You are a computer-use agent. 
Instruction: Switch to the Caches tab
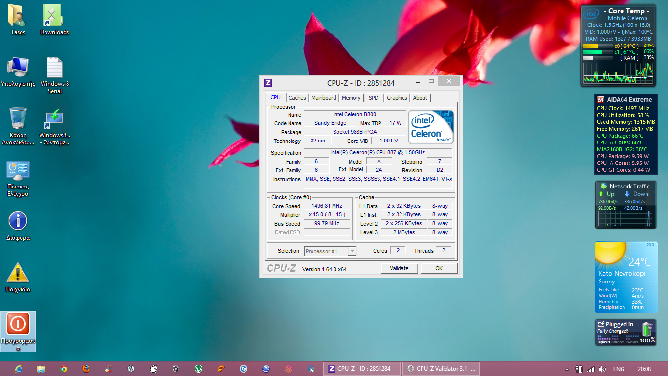(x=297, y=98)
